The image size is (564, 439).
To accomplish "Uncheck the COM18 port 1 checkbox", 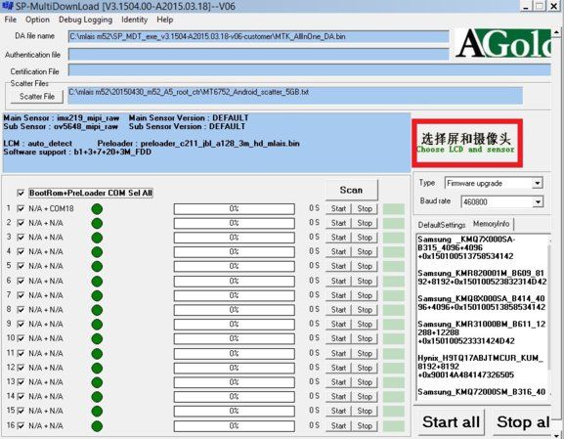I will (21, 208).
